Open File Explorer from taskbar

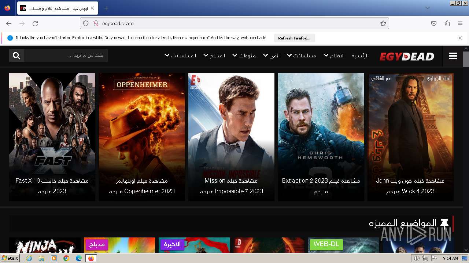pos(41,258)
